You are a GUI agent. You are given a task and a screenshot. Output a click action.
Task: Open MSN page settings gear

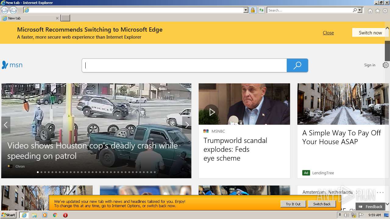point(385,65)
